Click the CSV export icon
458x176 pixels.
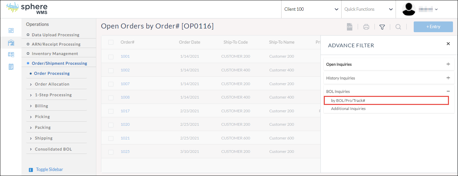pyautogui.click(x=350, y=27)
